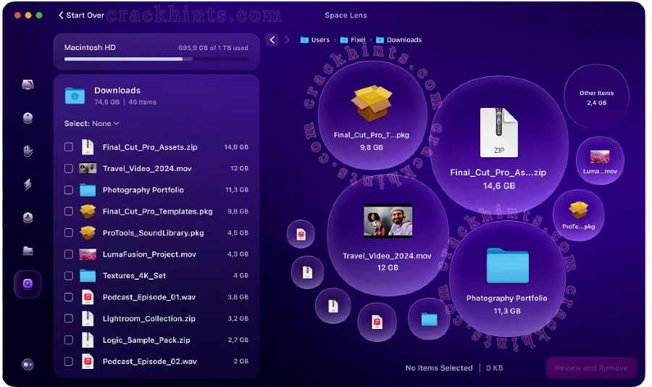Click the folder icon of Textures_4K_Set row
Viewport: 652px width, 387px height.
(88, 275)
